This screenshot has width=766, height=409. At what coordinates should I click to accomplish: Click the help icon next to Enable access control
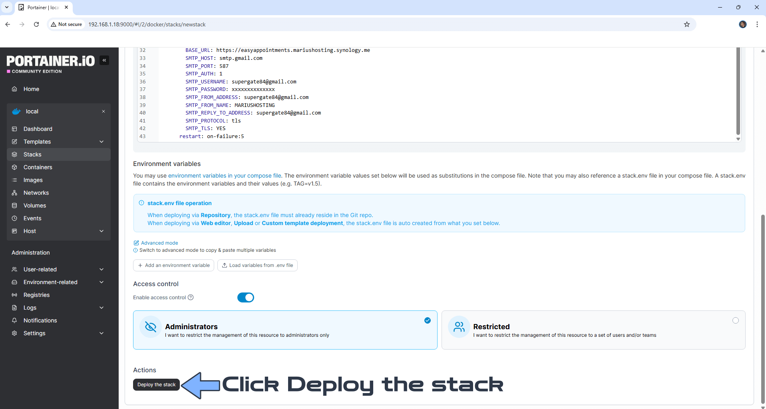(191, 297)
